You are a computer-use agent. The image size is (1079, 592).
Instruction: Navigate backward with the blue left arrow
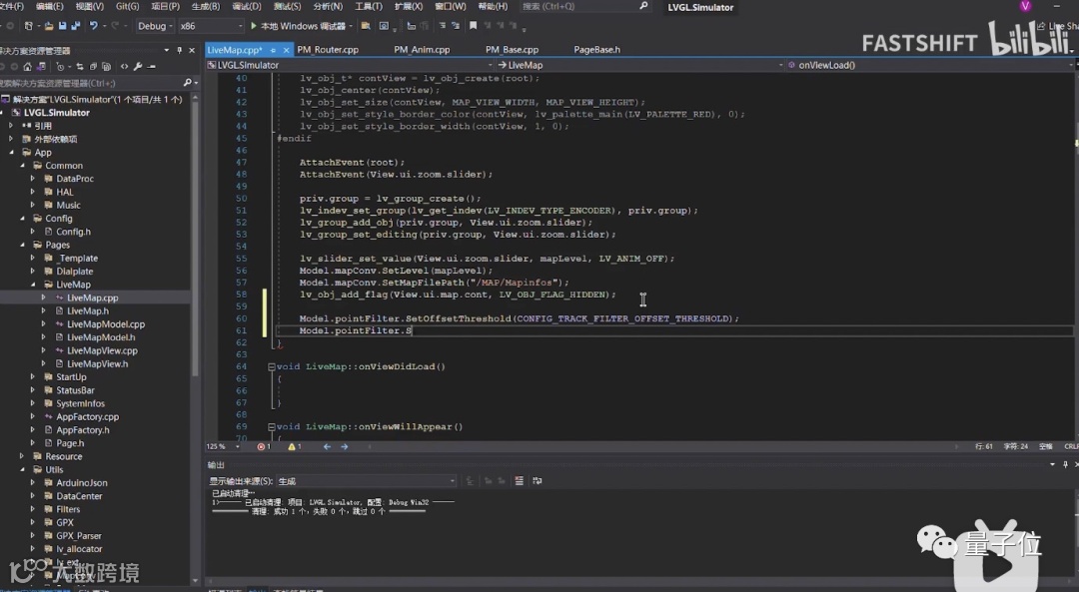tap(327, 446)
